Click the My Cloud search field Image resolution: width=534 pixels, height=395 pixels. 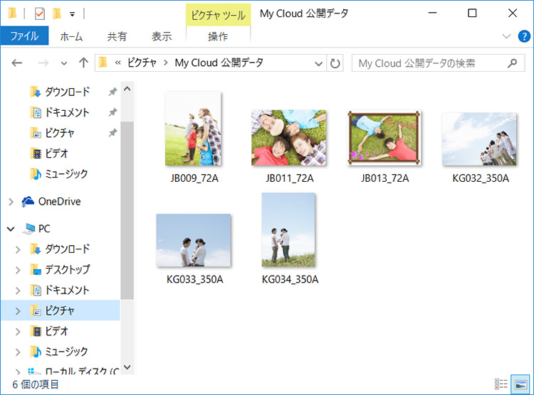click(427, 63)
